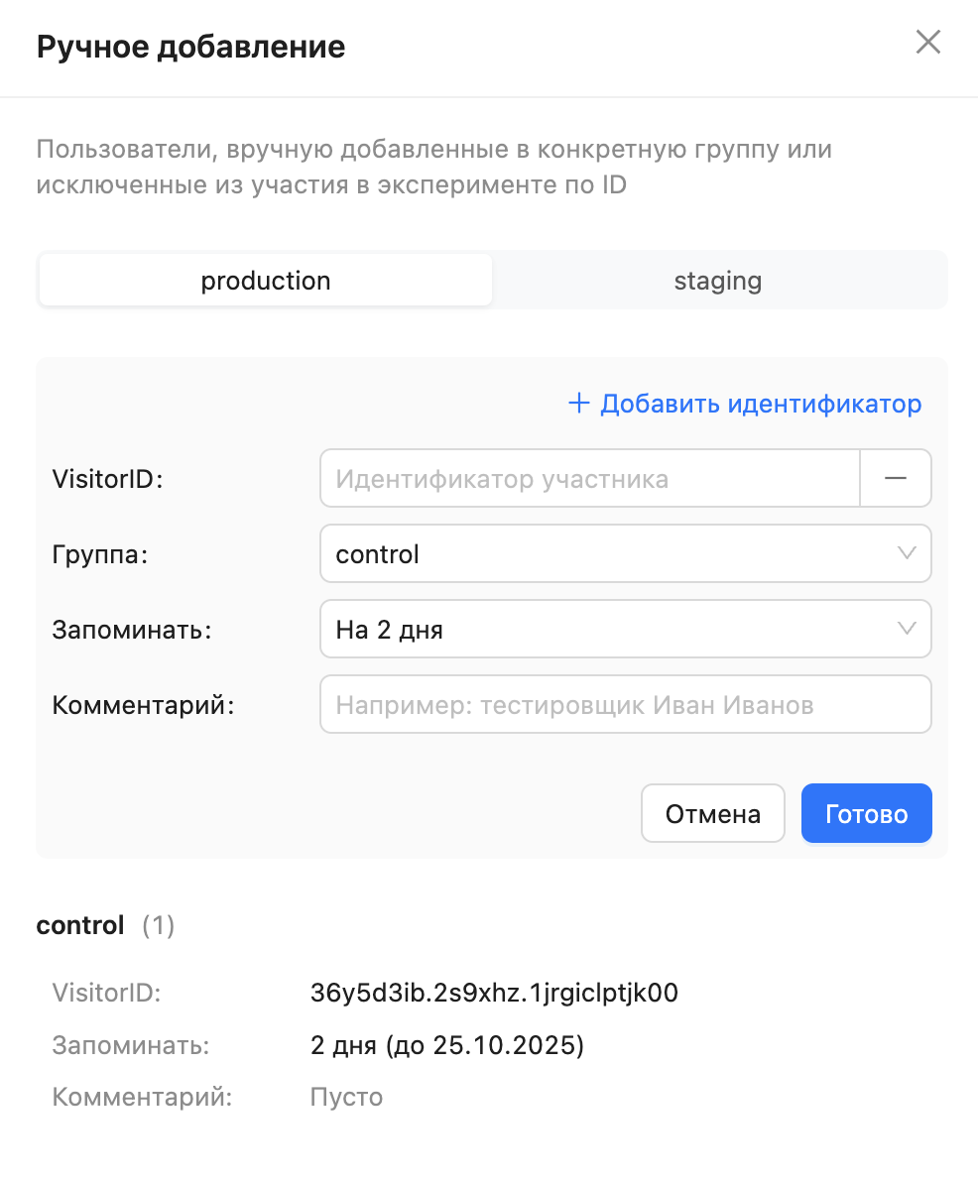Viewport: 978px width, 1184px height.
Task: Click the Группа: form label
Action: (99, 554)
